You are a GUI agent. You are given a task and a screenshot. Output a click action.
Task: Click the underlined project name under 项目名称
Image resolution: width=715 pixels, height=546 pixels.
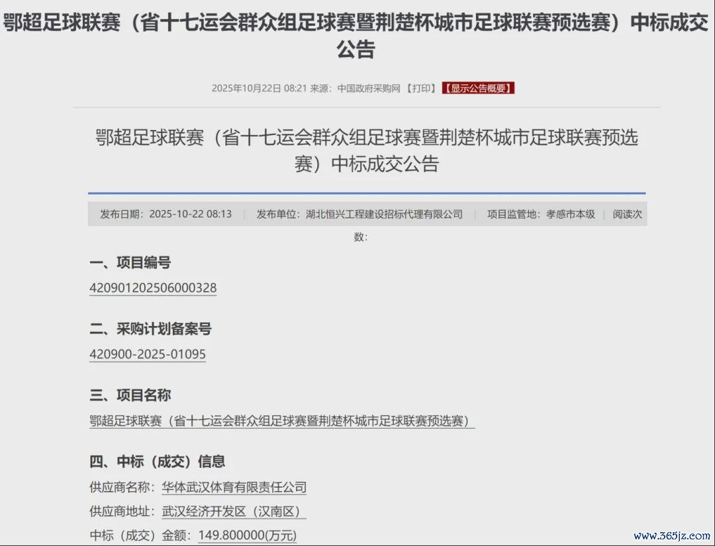(281, 421)
